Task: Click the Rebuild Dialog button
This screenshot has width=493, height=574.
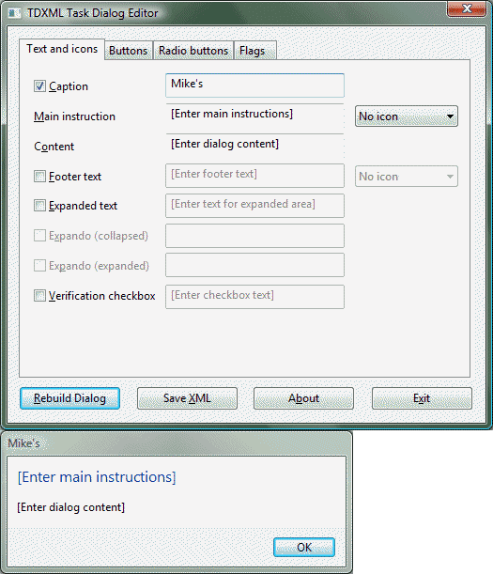Action: [x=69, y=398]
